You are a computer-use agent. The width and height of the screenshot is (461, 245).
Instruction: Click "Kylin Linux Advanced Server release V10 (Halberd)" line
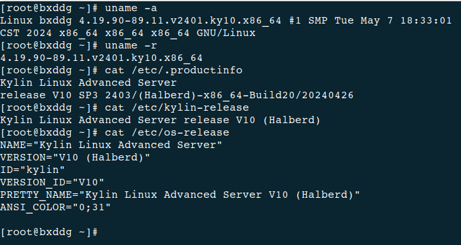point(160,120)
